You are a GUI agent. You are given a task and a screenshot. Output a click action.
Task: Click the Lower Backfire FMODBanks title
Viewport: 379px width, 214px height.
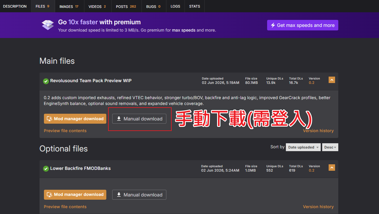pos(81,168)
